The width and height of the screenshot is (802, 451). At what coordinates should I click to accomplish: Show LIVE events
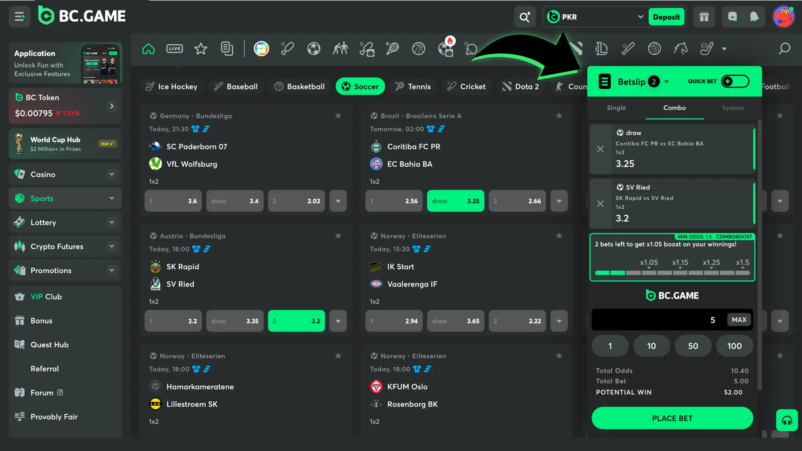(x=175, y=49)
